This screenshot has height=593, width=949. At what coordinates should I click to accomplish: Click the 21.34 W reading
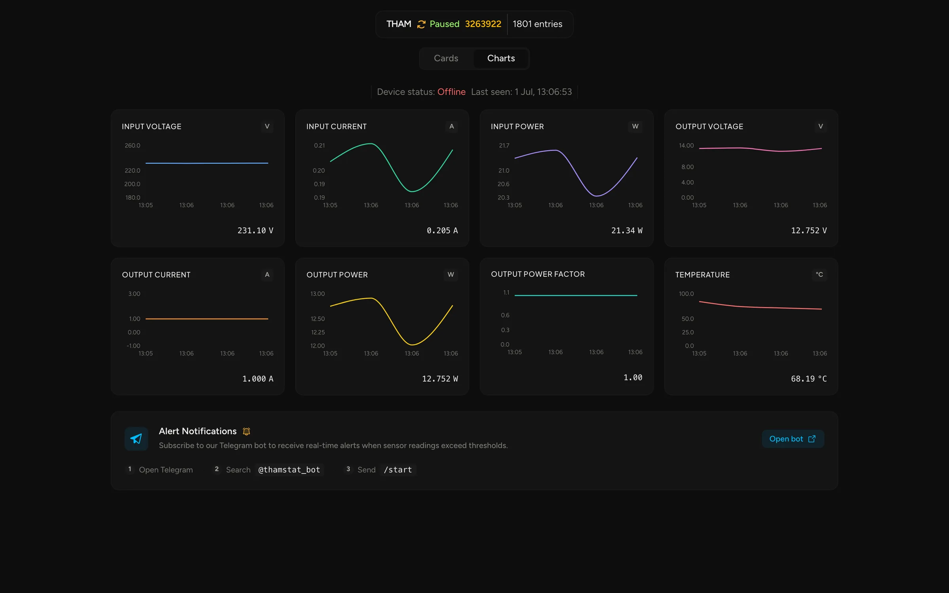tap(627, 230)
